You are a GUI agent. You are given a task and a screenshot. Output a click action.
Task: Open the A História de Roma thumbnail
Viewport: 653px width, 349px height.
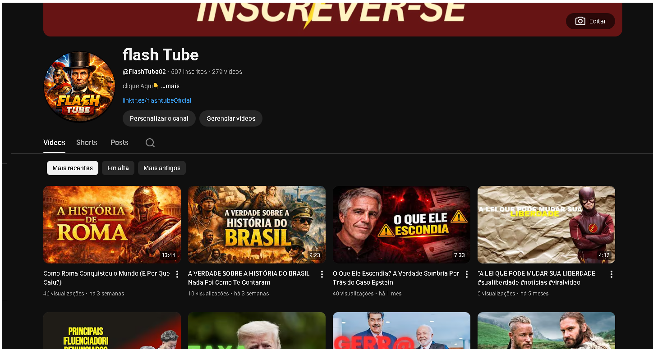[x=112, y=225]
